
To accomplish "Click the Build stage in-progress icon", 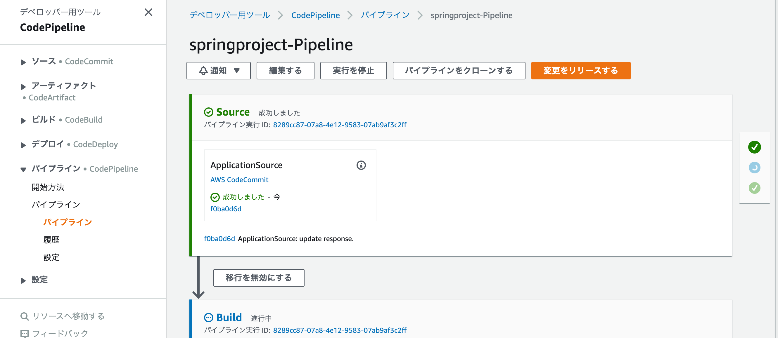I will coord(209,318).
